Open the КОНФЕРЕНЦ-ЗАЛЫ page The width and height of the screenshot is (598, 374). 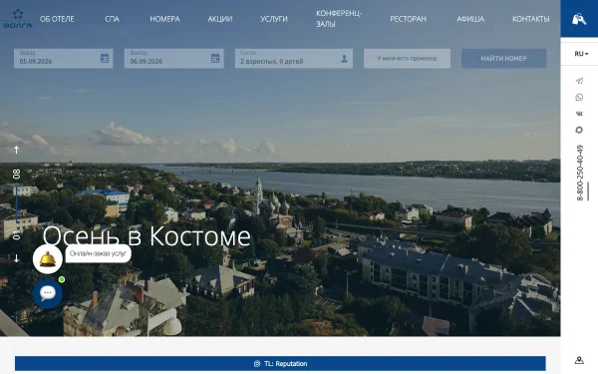(339, 19)
